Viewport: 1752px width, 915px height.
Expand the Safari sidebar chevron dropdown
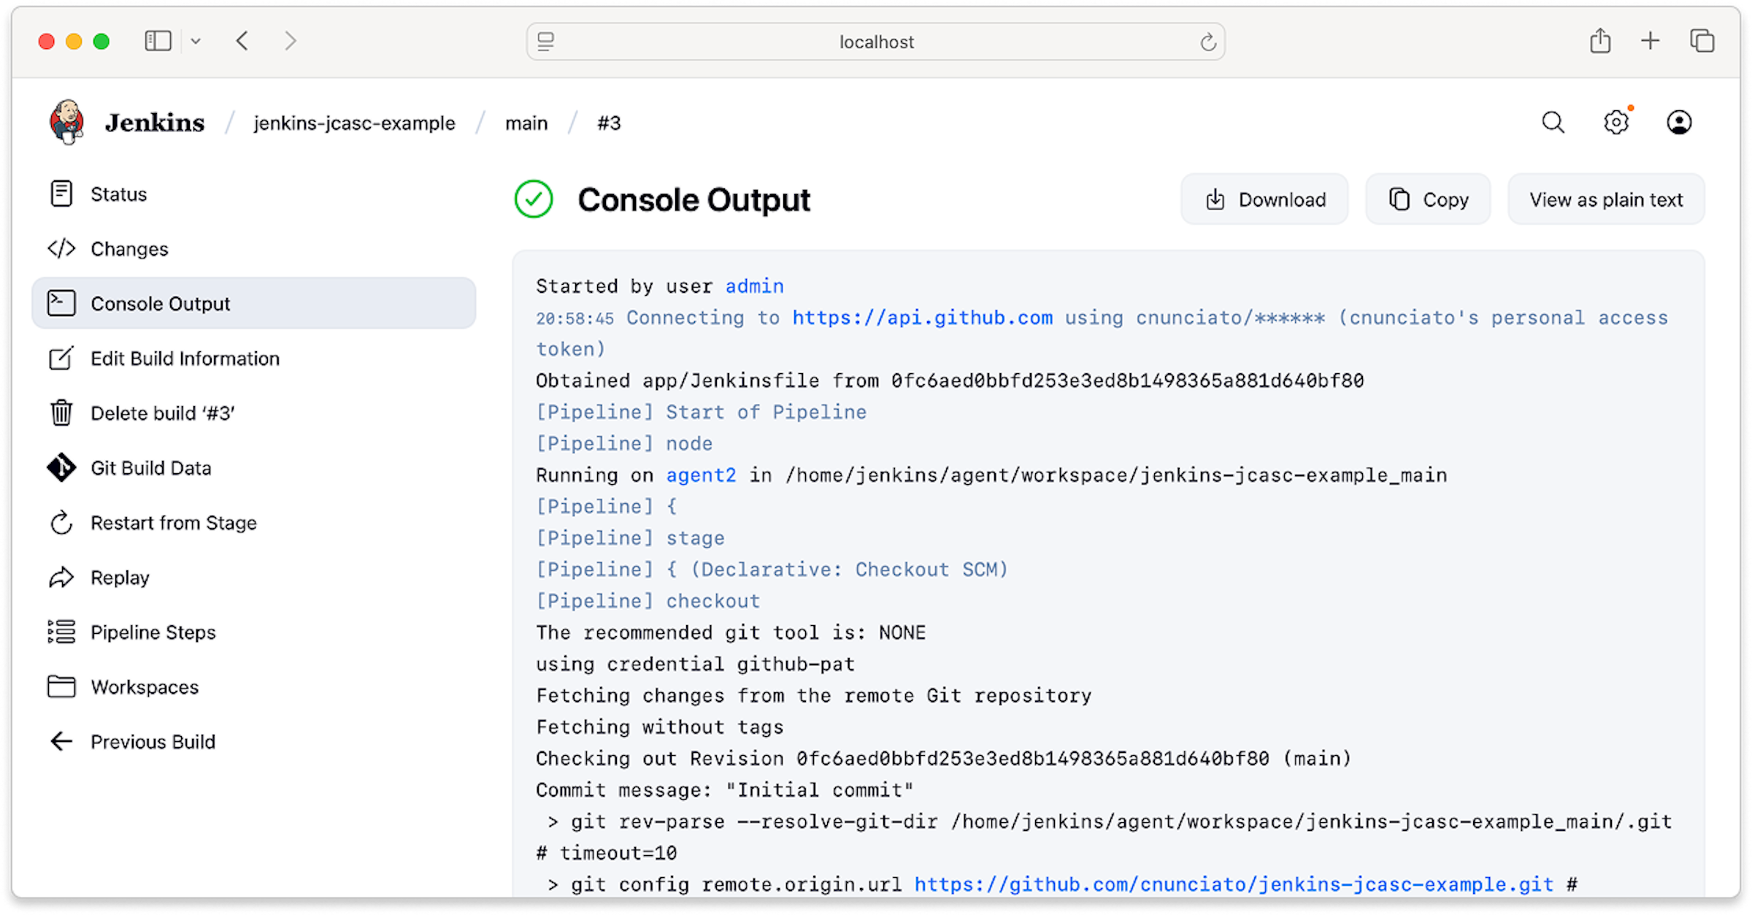[x=195, y=41]
